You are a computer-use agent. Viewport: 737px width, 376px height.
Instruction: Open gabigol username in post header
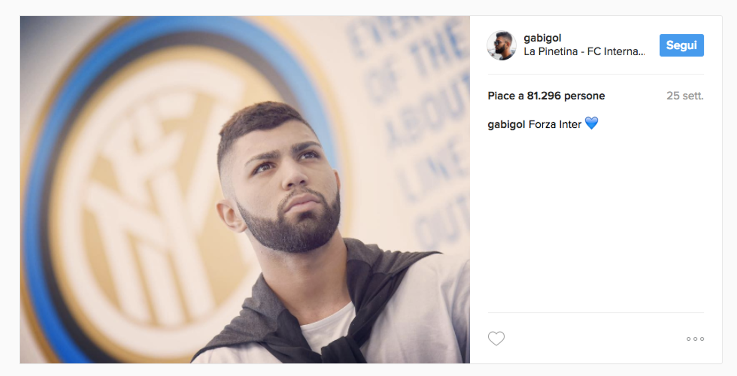tap(542, 38)
